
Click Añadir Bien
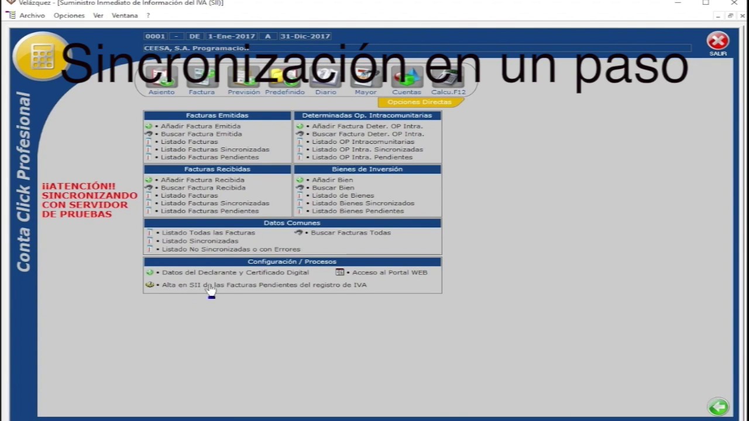(x=332, y=180)
